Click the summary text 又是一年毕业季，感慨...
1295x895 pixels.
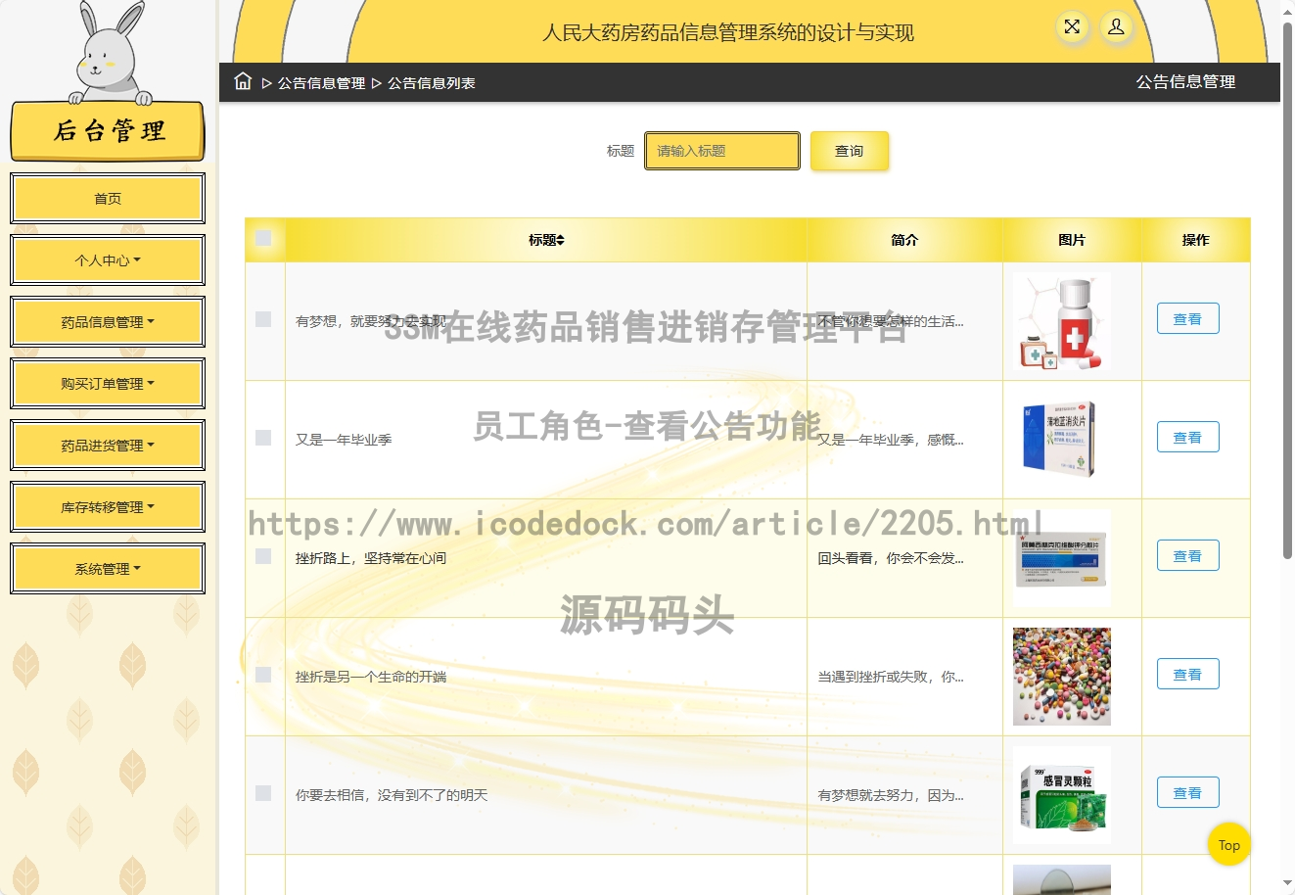pyautogui.click(x=891, y=440)
